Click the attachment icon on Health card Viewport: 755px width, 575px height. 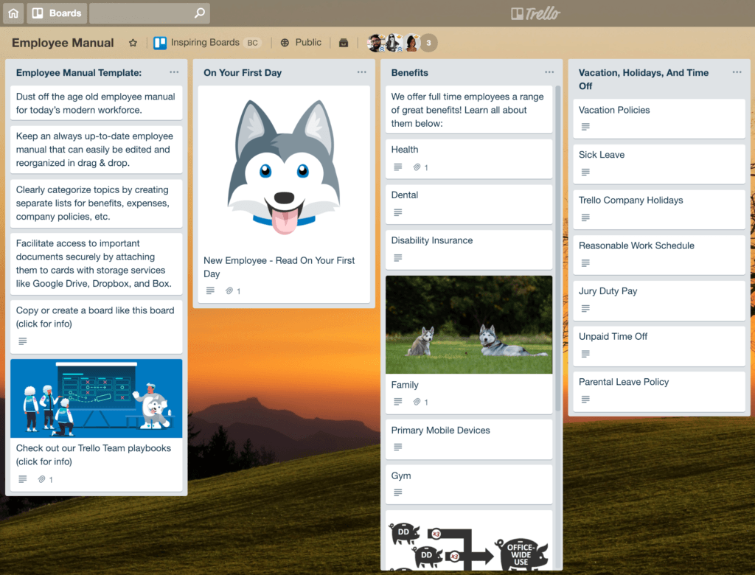click(417, 167)
